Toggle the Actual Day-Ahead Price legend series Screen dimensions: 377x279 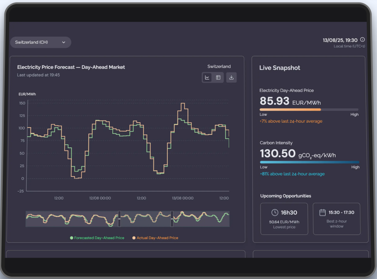click(155, 238)
